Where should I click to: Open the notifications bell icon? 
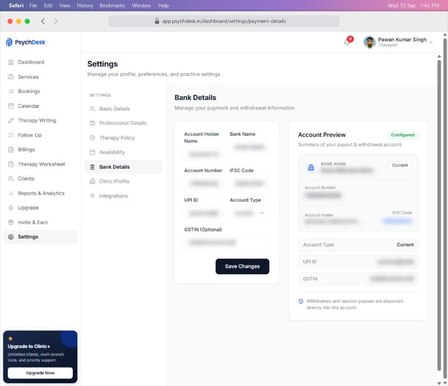(347, 42)
